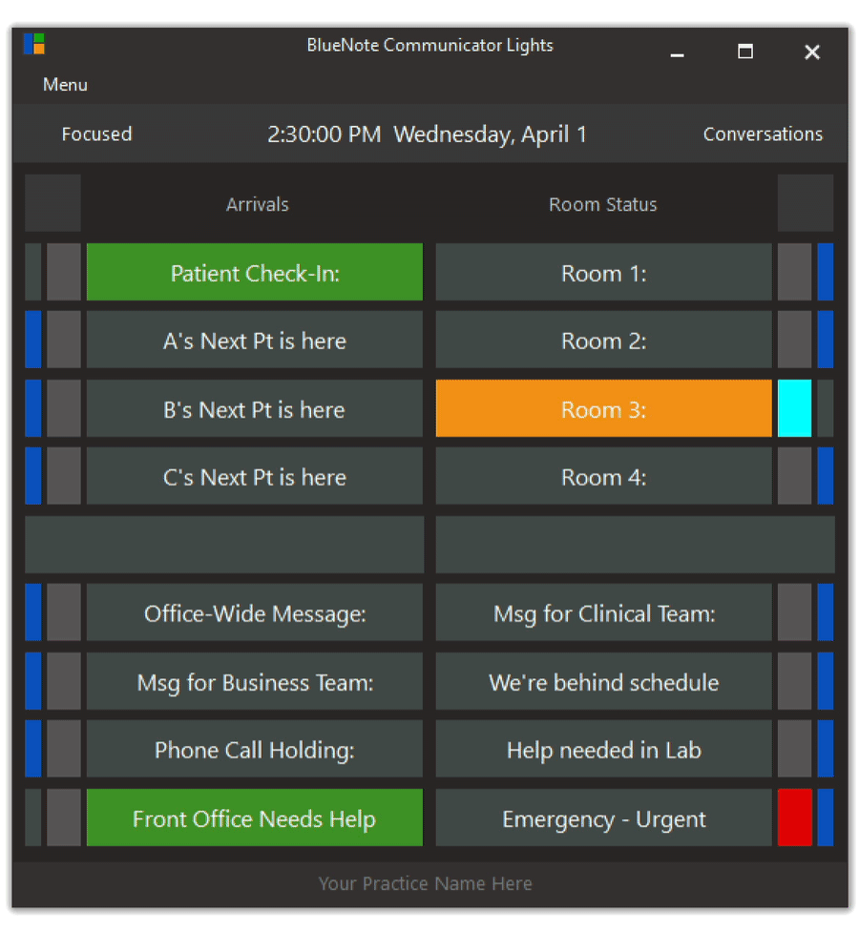Click gray square beside A's Next Pt
The height and width of the screenshot is (931, 859).
point(64,340)
